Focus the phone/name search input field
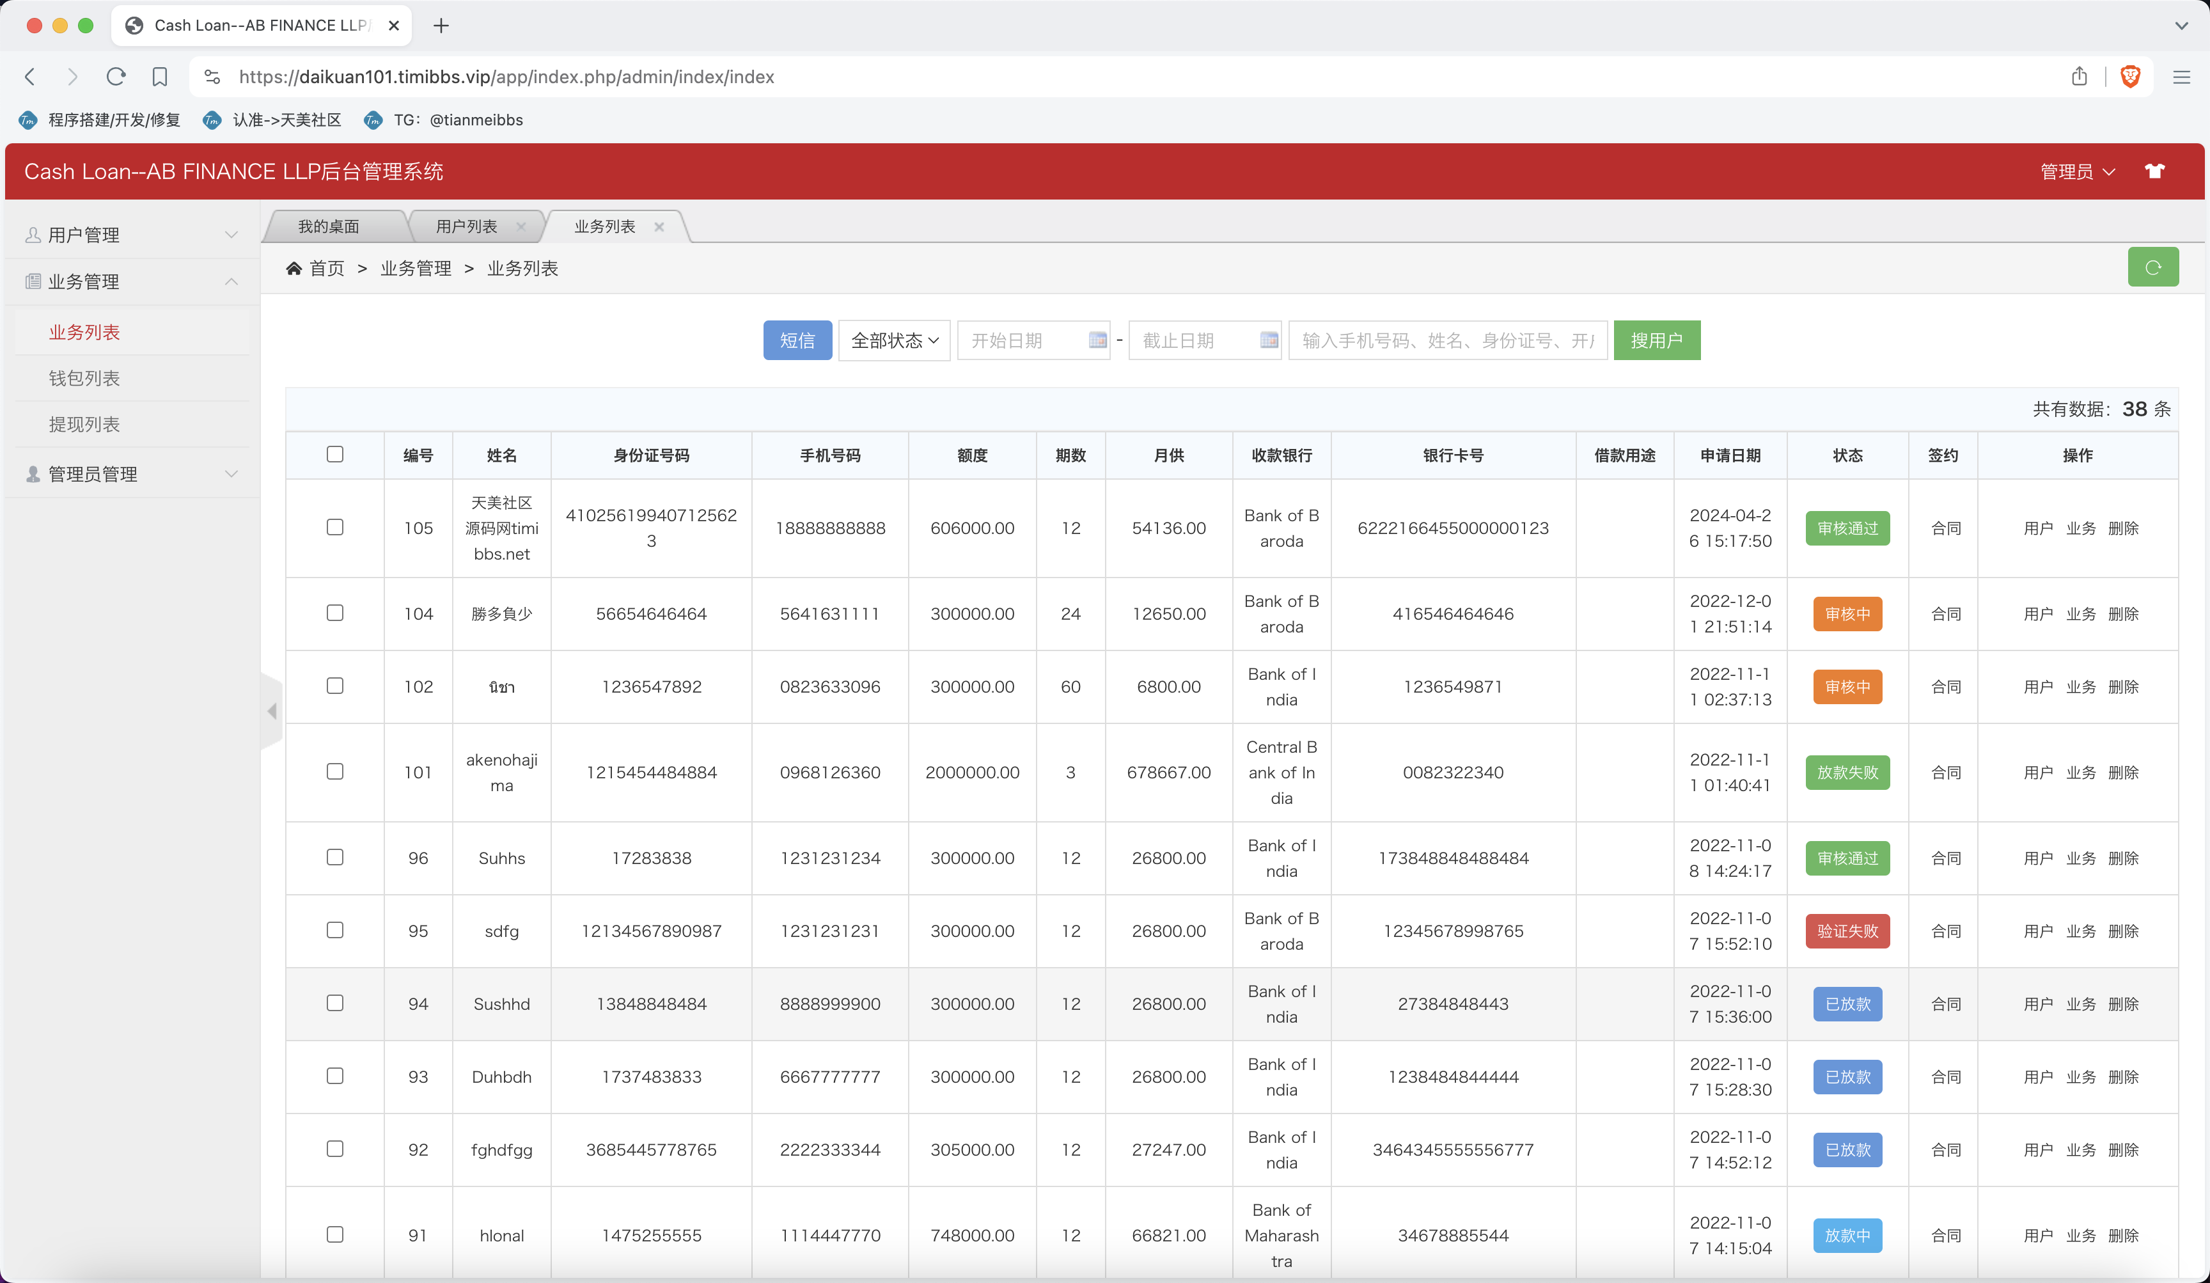The width and height of the screenshot is (2210, 1283). pyautogui.click(x=1448, y=340)
